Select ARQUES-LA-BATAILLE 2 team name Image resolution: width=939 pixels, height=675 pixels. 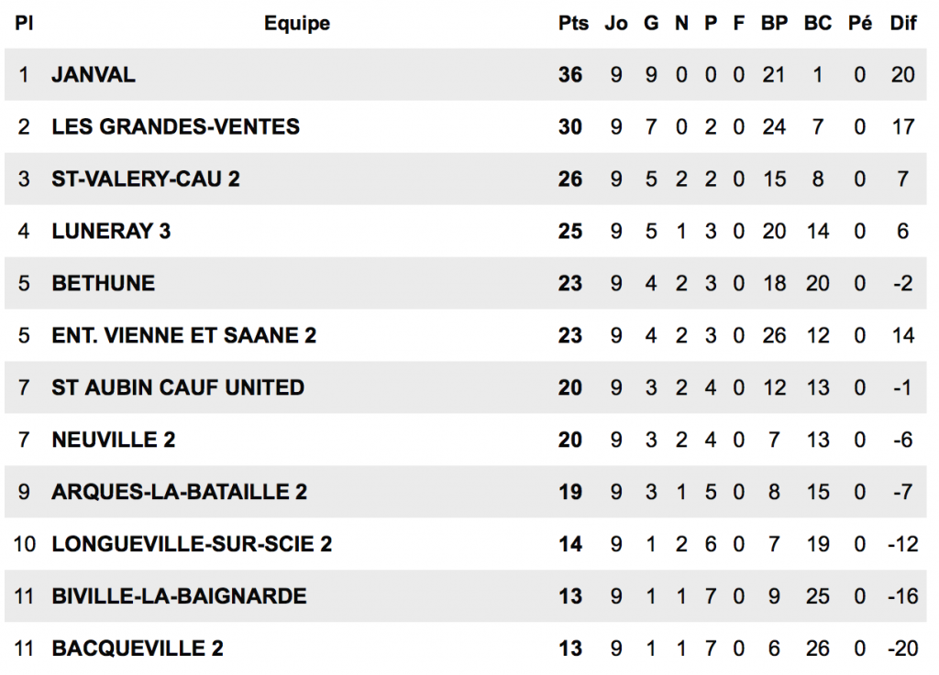179,493
